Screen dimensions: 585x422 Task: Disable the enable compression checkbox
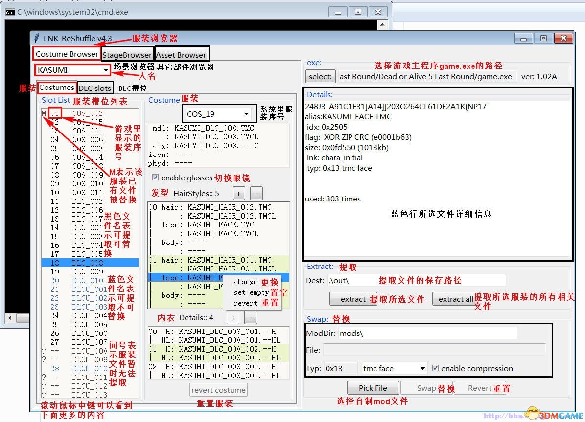[x=435, y=368]
